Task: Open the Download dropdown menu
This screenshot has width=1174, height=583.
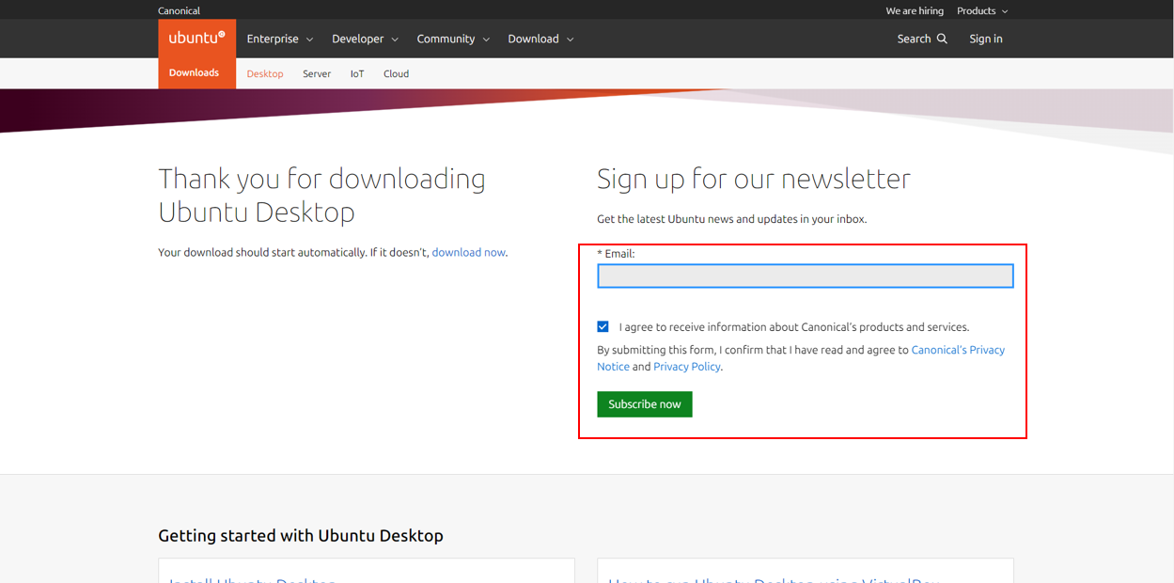Action: [540, 39]
